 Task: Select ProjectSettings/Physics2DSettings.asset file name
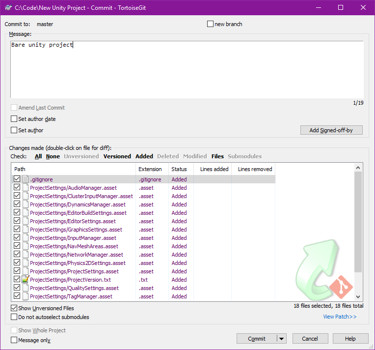(78, 263)
